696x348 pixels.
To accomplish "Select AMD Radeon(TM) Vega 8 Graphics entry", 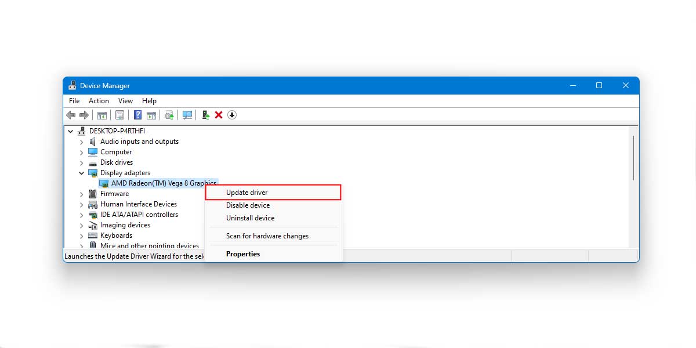I will point(164,183).
